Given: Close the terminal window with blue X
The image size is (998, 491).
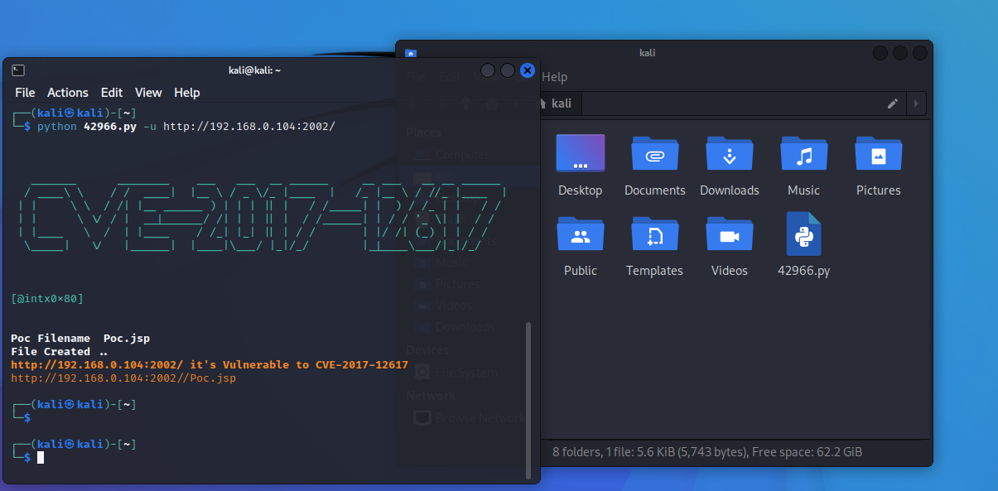Looking at the screenshot, I should (528, 70).
